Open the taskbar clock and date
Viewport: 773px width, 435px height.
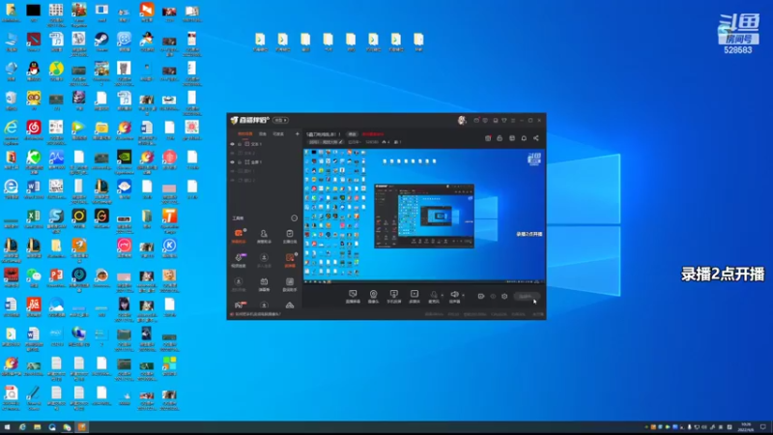tap(746, 427)
